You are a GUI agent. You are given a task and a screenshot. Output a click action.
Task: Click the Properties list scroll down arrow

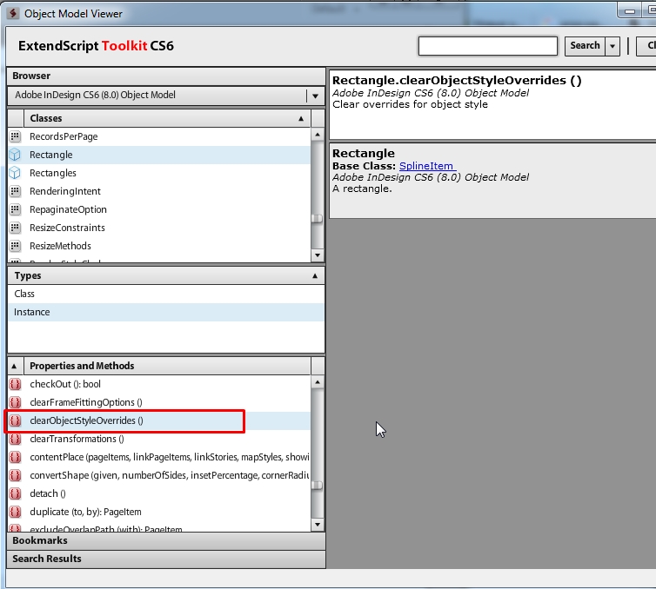(x=318, y=524)
